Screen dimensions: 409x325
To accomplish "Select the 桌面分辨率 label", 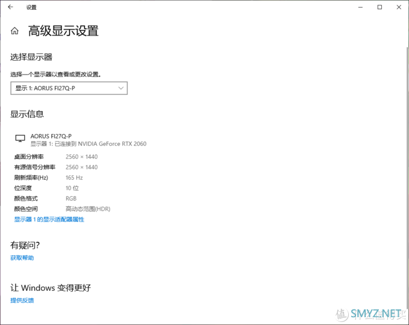I will (29, 157).
